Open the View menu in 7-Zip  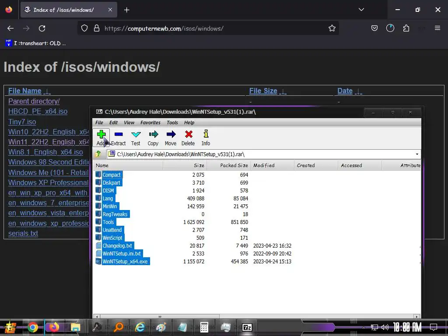coord(129,122)
